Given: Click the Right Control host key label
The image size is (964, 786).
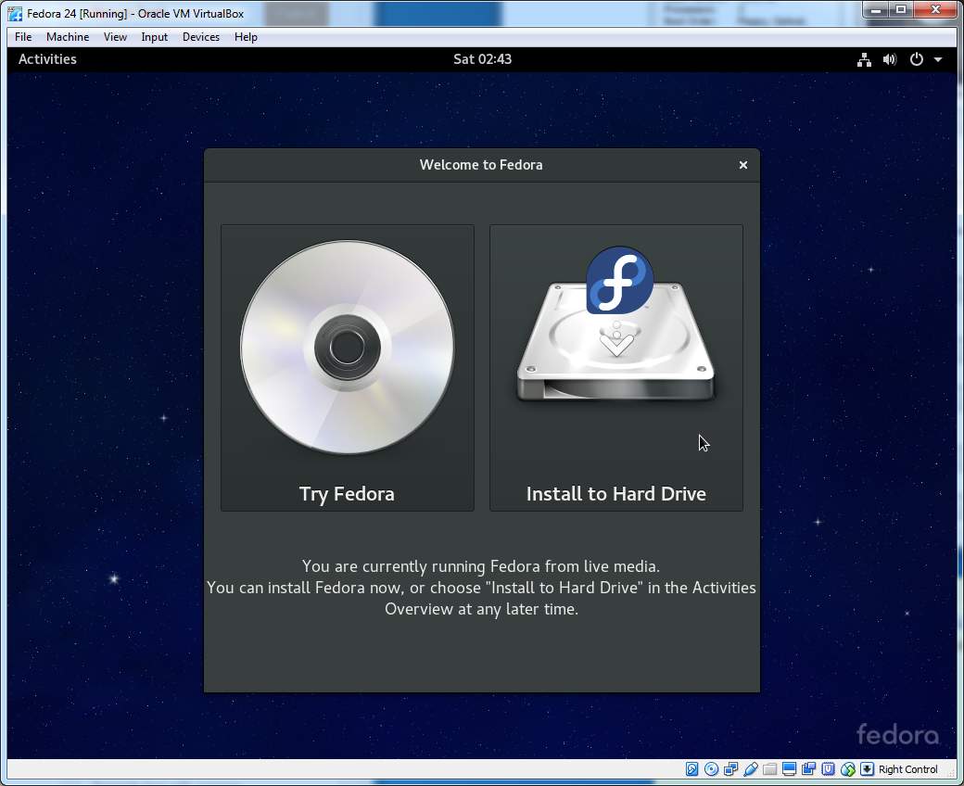Looking at the screenshot, I should (908, 769).
